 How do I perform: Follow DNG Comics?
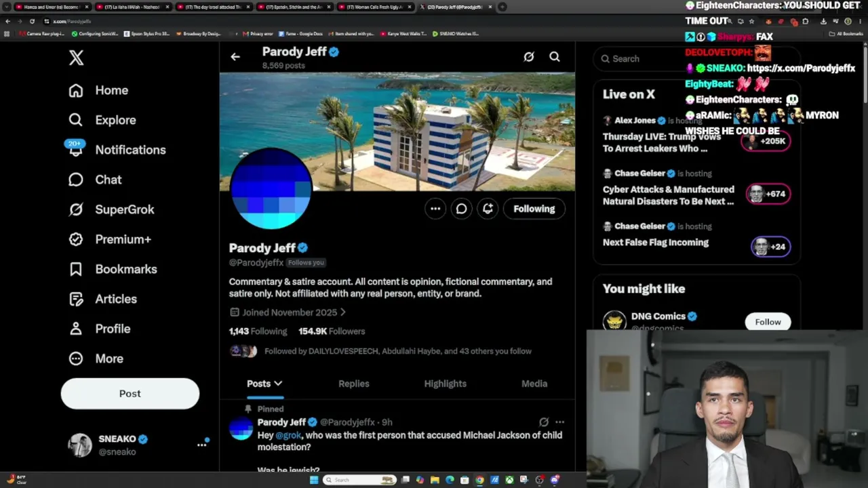[x=768, y=322]
